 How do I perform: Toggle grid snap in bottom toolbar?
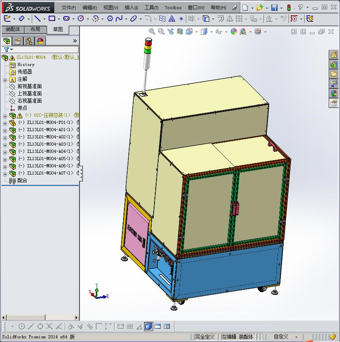[x=130, y=327]
